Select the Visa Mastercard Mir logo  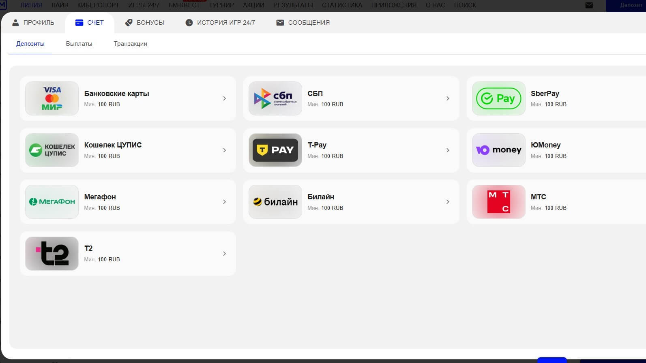(x=52, y=98)
